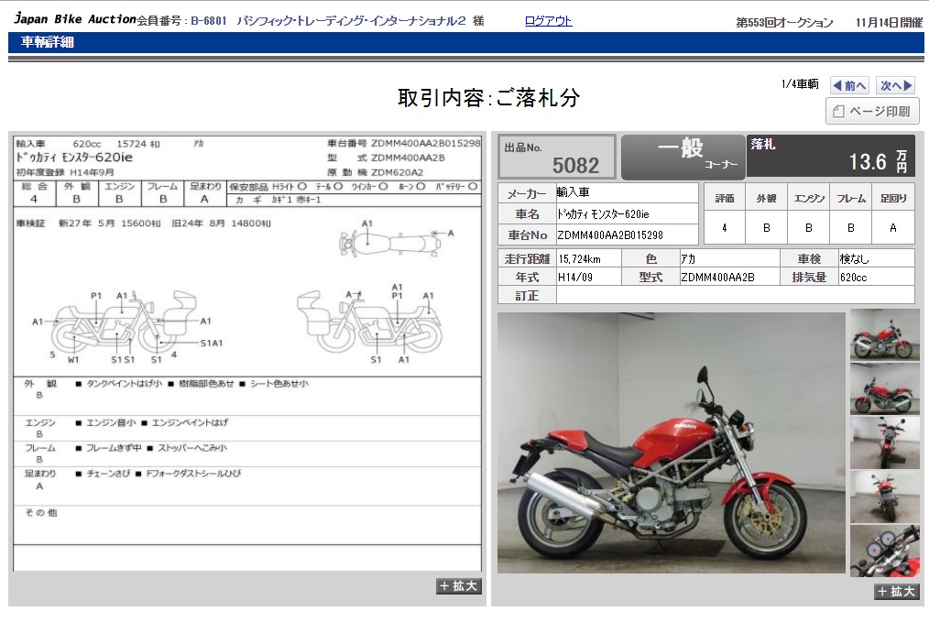The height and width of the screenshot is (622, 929).
Task: Go to next vehicle with 次へ button
Action: tap(895, 85)
